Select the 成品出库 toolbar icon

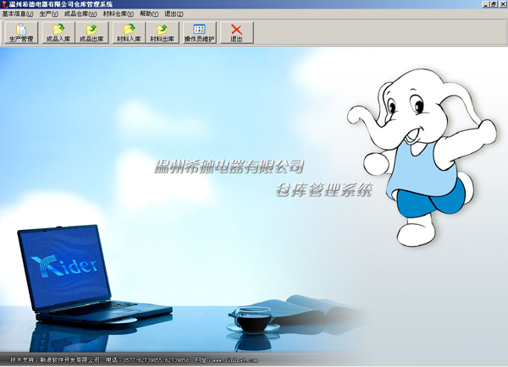point(91,33)
